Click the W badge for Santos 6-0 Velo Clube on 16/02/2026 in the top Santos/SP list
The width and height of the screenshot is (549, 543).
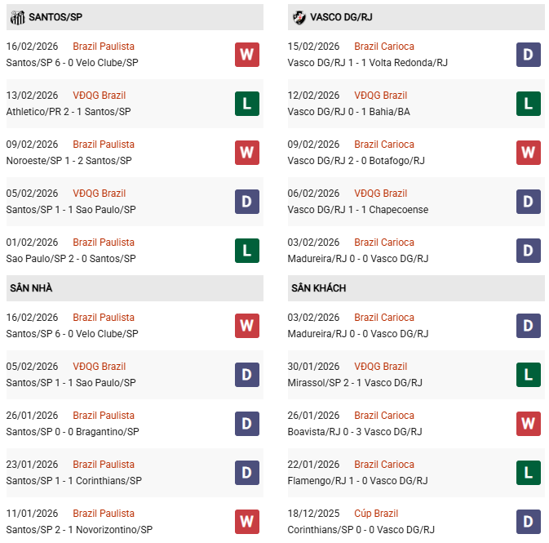pos(246,55)
